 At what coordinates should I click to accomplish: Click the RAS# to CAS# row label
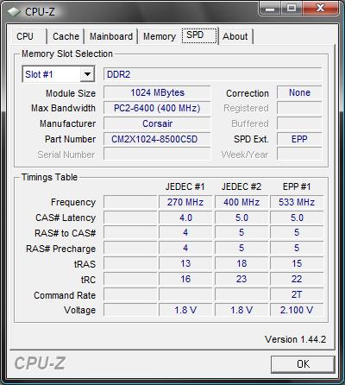click(65, 233)
